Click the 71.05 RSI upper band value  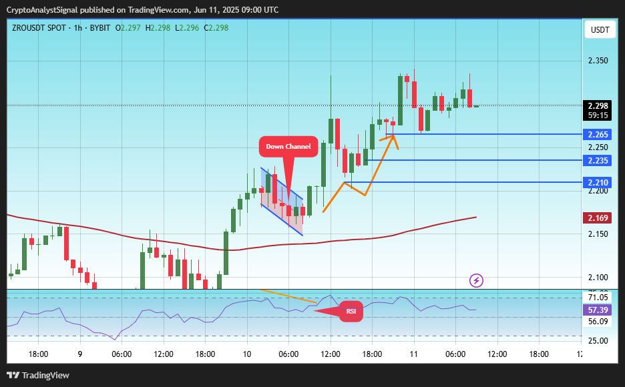[x=598, y=298]
